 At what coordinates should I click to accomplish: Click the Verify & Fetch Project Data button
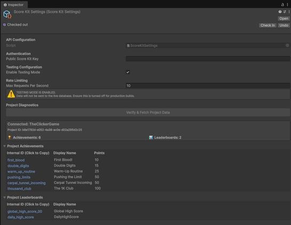[148, 112]
